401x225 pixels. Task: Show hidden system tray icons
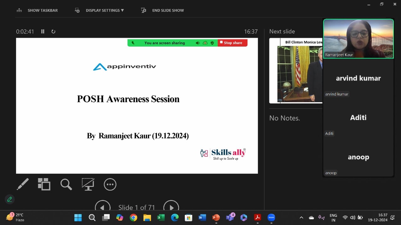pos(301,217)
